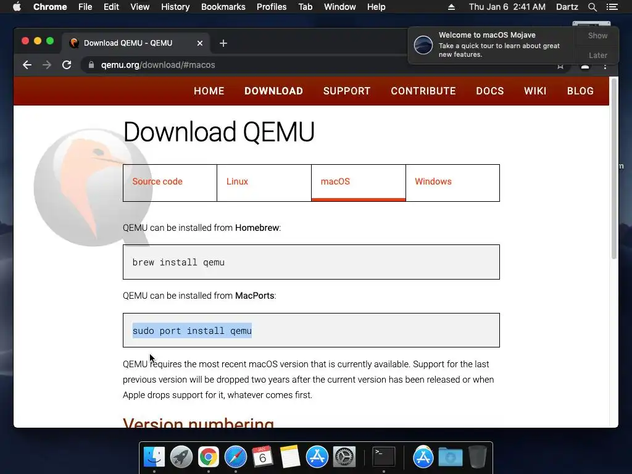Open the File menu

85,7
